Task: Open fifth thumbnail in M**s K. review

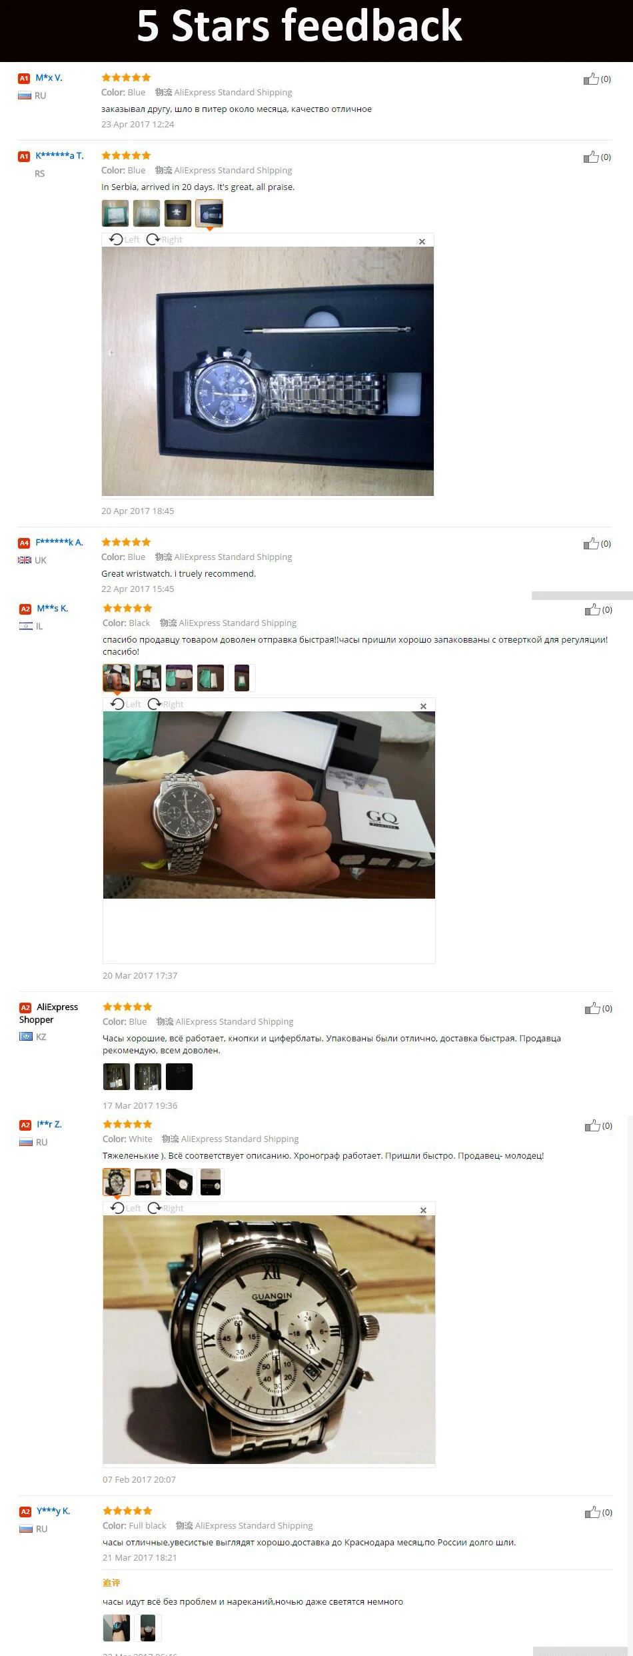Action: coord(242,678)
